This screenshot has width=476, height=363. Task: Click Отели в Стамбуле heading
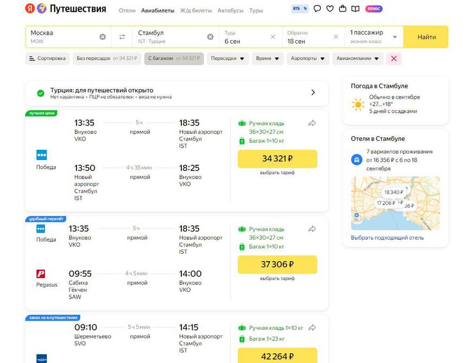(378, 138)
